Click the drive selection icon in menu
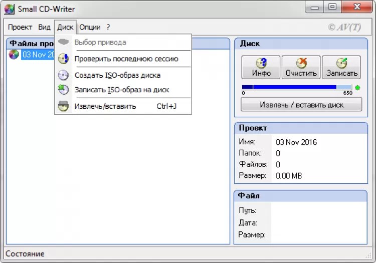Image resolution: width=376 pixels, height=263 pixels. tap(64, 42)
